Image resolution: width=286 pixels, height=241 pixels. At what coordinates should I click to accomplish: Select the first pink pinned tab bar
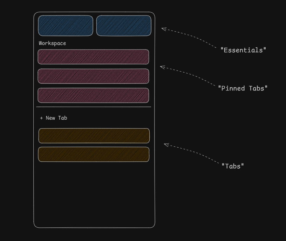point(93,57)
